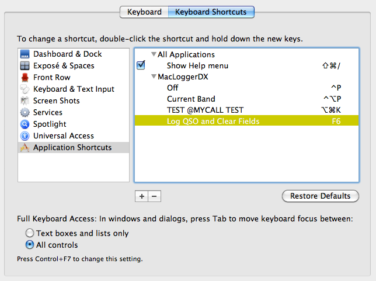Click the Spotlight magnifier icon
The width and height of the screenshot is (376, 281).
pyautogui.click(x=25, y=124)
